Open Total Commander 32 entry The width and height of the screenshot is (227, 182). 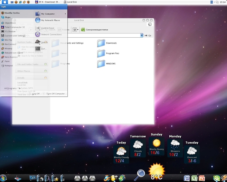(13, 27)
